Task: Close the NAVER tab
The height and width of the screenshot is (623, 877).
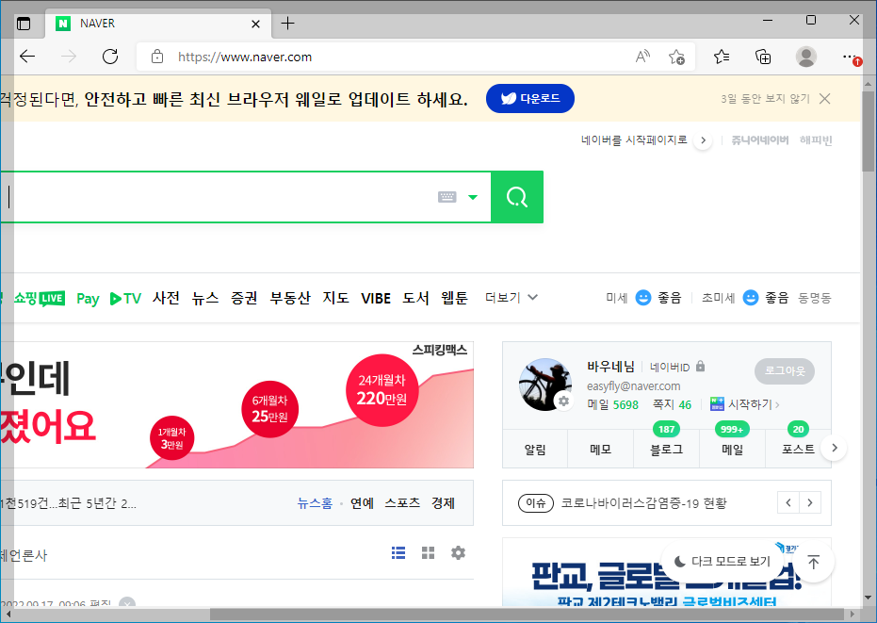Action: click(255, 25)
